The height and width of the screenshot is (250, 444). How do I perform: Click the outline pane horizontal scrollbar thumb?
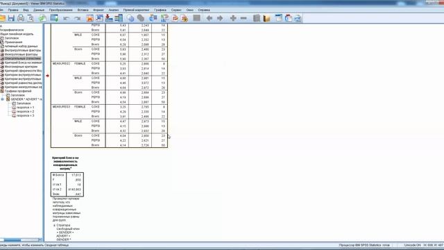(x=12, y=240)
